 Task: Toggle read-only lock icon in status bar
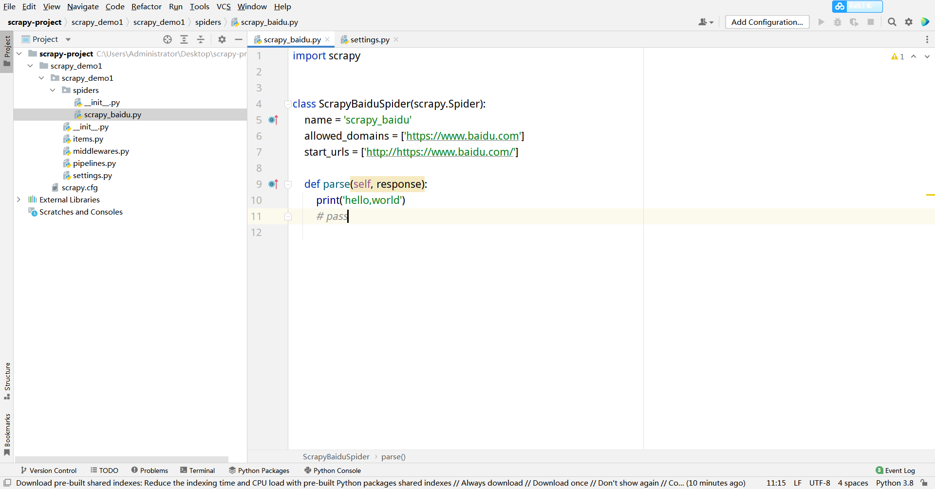[x=924, y=483]
